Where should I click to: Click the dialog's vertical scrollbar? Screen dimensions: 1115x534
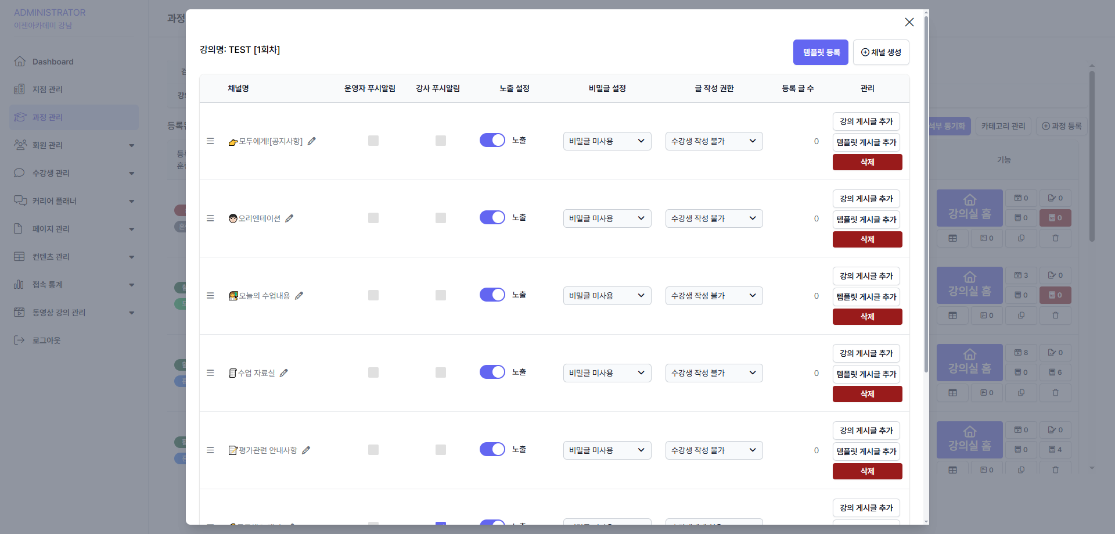click(926, 192)
